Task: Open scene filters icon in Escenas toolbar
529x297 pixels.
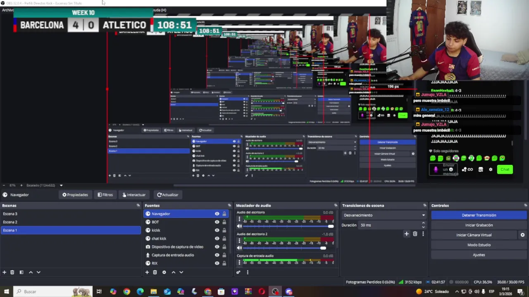Action: [x=21, y=272]
